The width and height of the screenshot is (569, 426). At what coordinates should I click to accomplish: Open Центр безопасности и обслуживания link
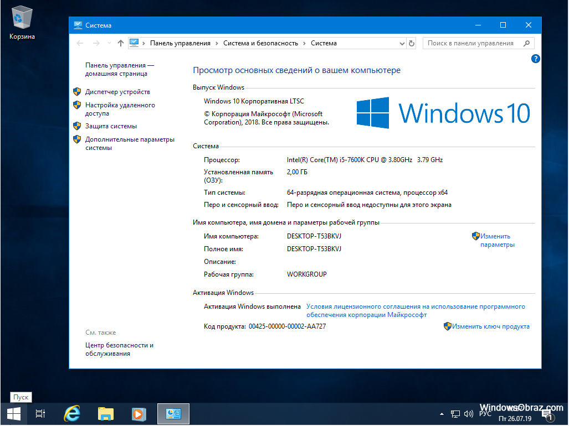click(x=119, y=349)
